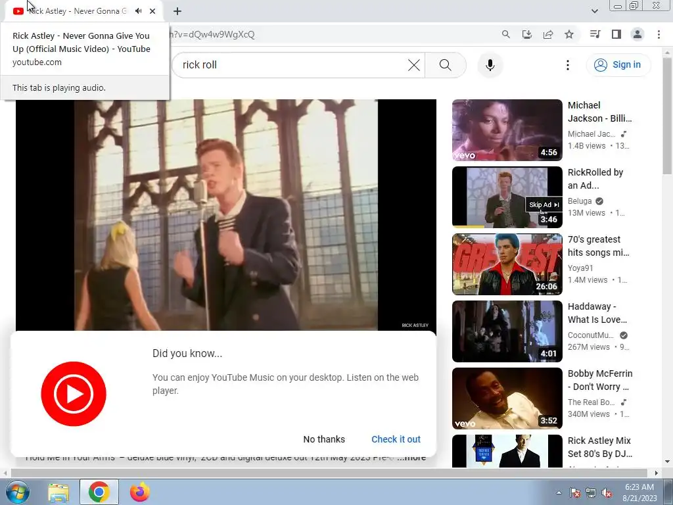
Task: Click the CoconutMu... channel name
Action: (591, 335)
